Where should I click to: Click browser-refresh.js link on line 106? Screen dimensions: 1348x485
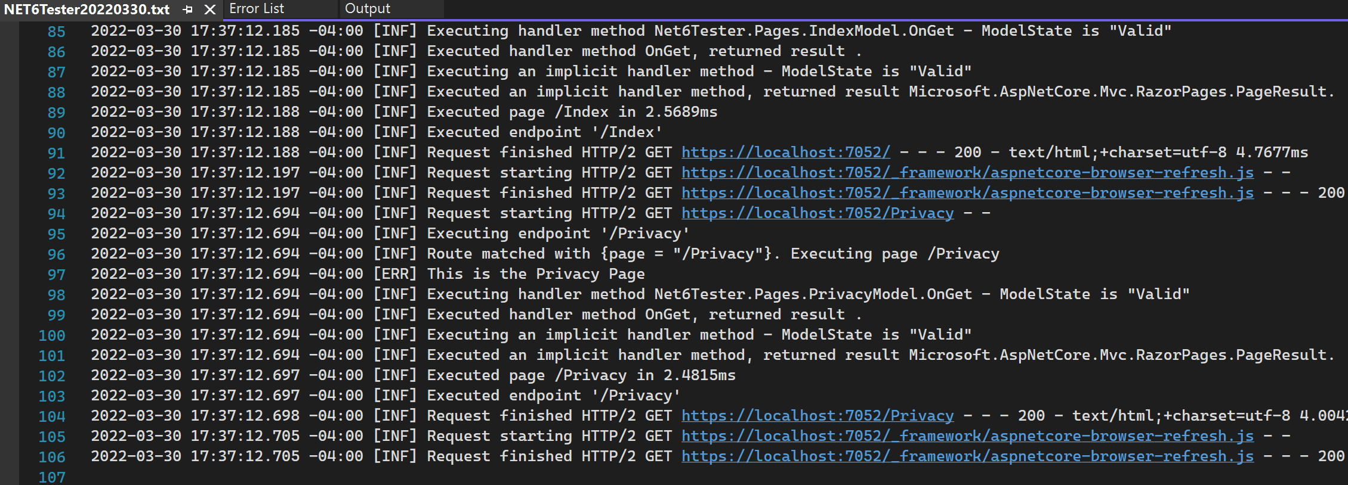pyautogui.click(x=967, y=456)
